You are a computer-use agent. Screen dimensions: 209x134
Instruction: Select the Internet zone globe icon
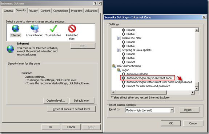point(16,28)
